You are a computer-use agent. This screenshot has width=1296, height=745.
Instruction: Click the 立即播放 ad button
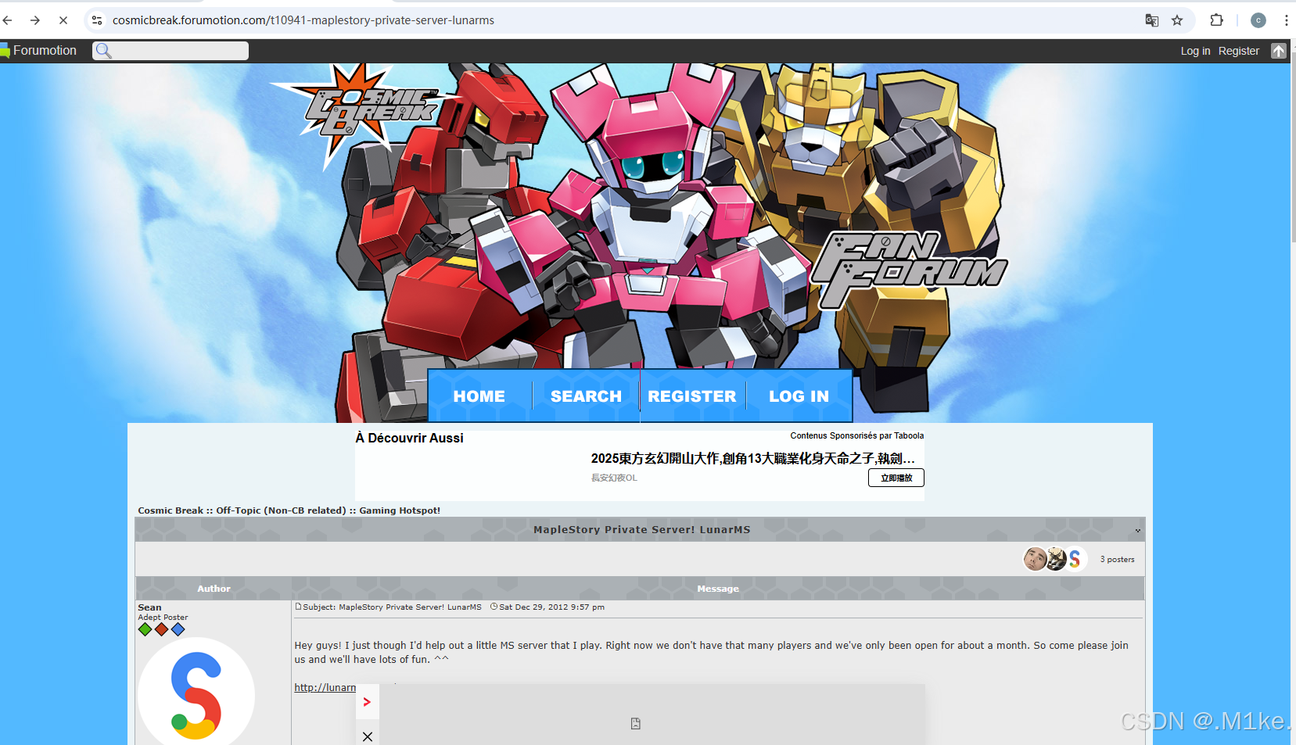pyautogui.click(x=896, y=478)
